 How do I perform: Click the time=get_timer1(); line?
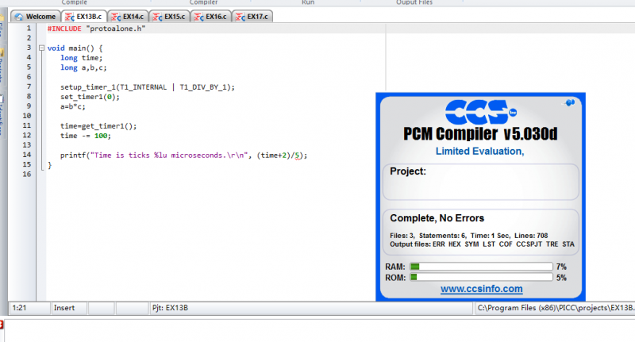coord(98,126)
